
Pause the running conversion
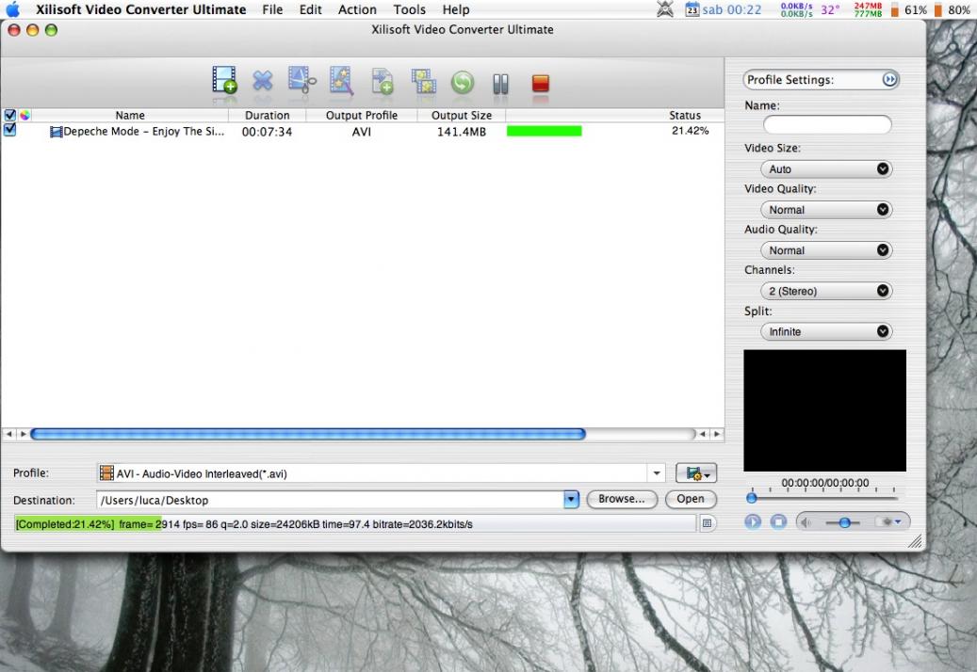tap(501, 84)
